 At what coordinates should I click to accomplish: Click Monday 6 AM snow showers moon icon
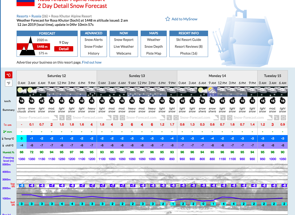(x=202, y=92)
